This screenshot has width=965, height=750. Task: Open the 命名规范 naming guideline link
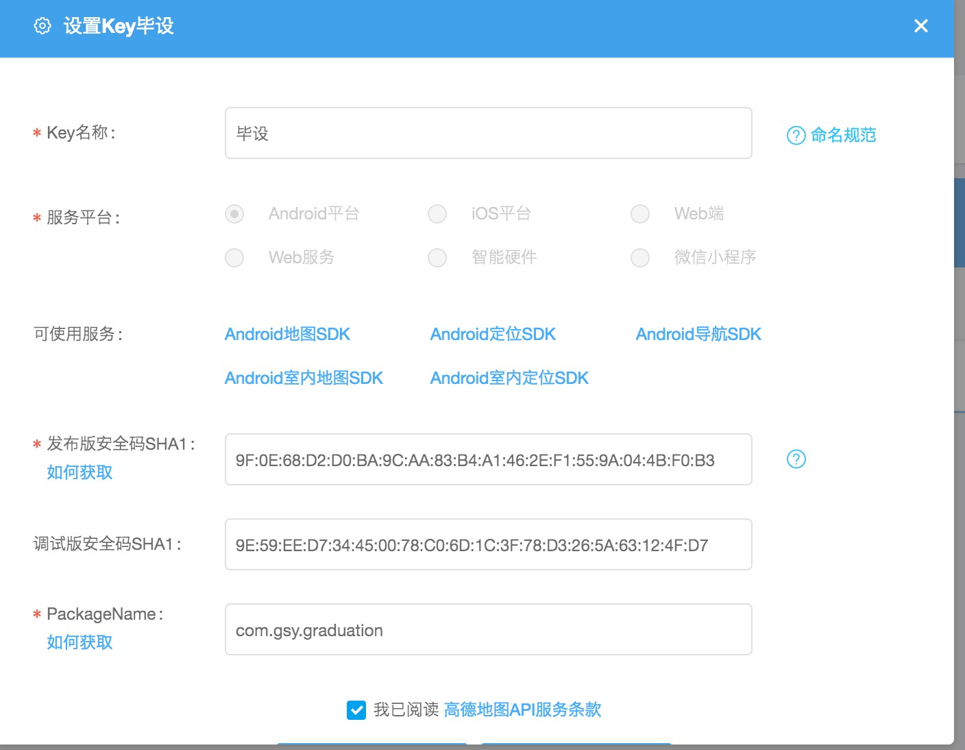pos(843,135)
